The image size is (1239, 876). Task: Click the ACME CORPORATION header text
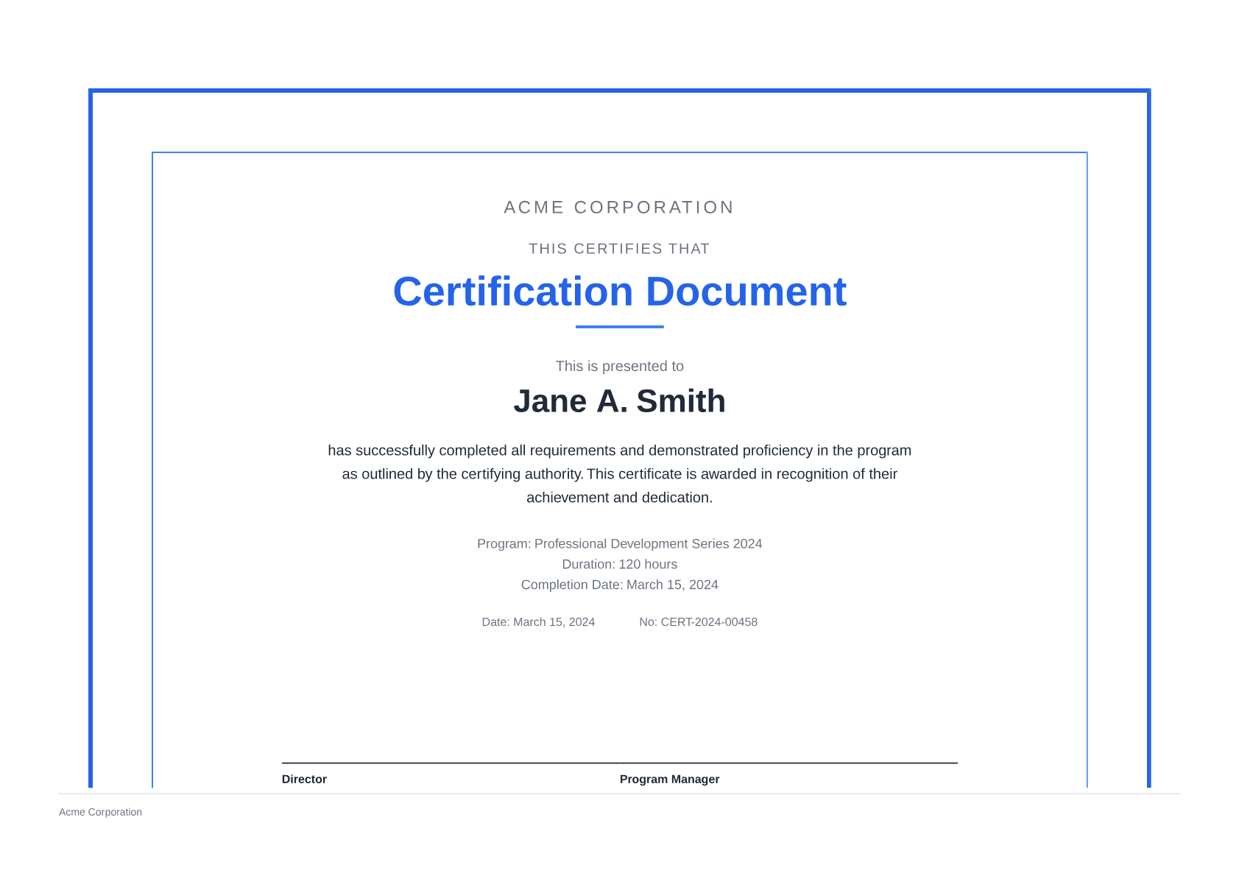tap(619, 207)
